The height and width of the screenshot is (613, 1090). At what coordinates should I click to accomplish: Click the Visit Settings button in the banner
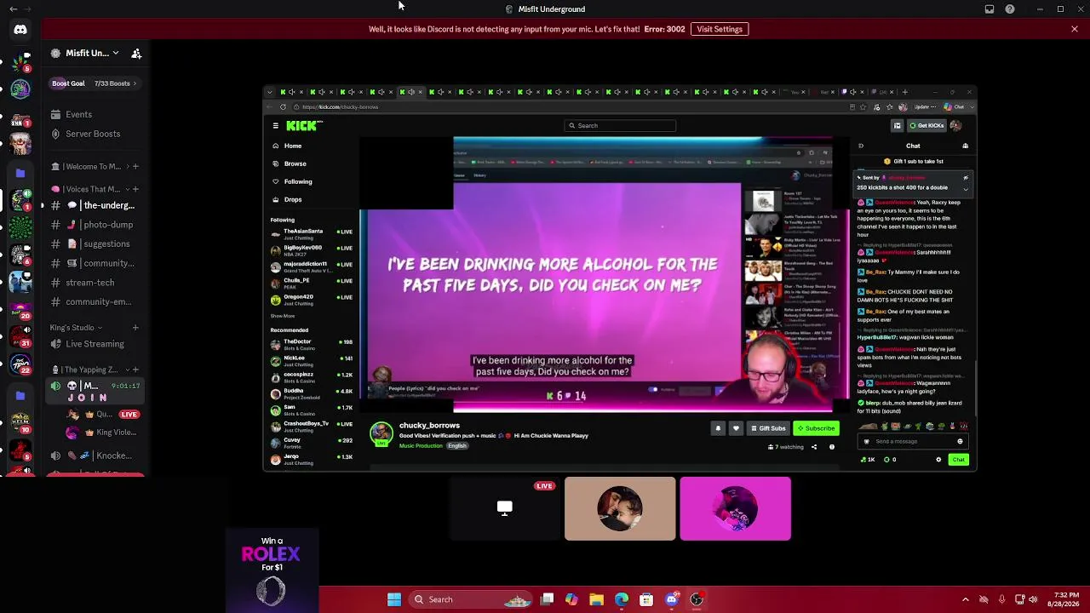tap(720, 29)
